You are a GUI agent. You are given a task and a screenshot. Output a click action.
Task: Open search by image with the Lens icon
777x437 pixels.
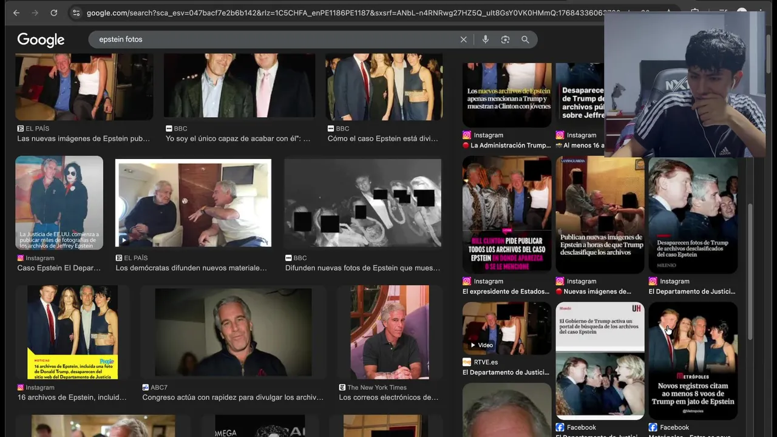[x=505, y=39]
